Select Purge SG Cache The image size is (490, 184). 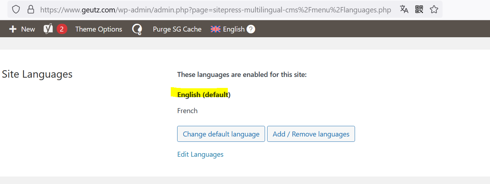tap(177, 29)
